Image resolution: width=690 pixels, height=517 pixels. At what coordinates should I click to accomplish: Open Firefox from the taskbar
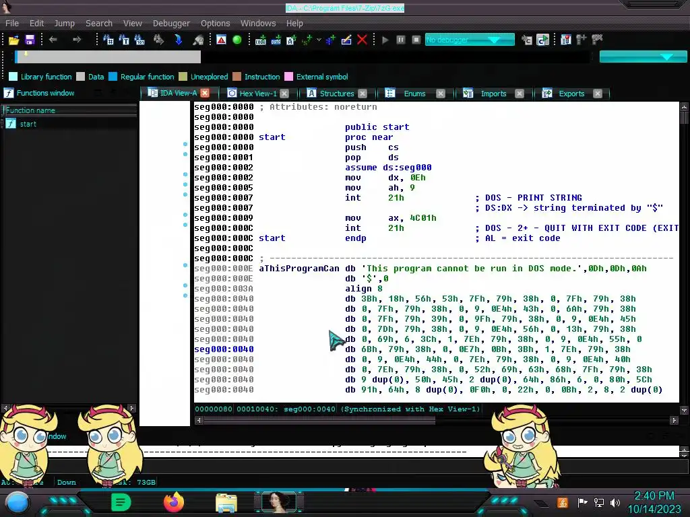(174, 502)
